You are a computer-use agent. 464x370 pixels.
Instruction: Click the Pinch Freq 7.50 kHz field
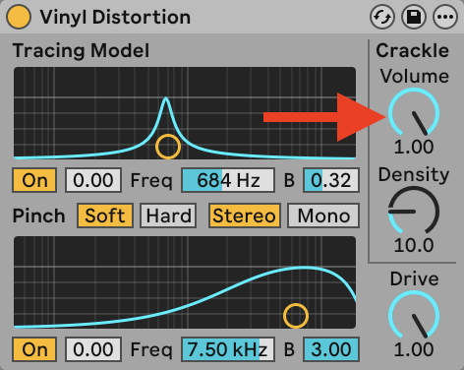[x=228, y=349]
